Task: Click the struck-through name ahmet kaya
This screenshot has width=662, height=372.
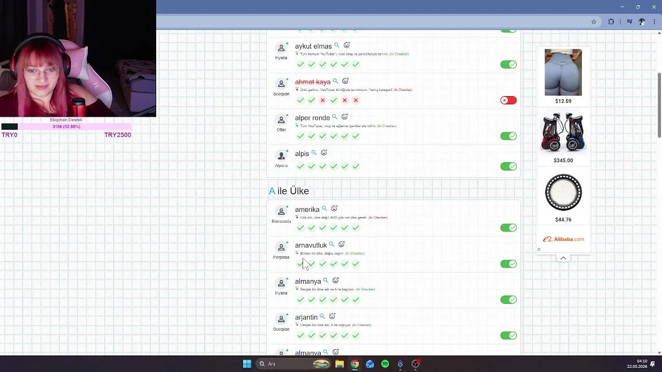Action: click(x=312, y=82)
